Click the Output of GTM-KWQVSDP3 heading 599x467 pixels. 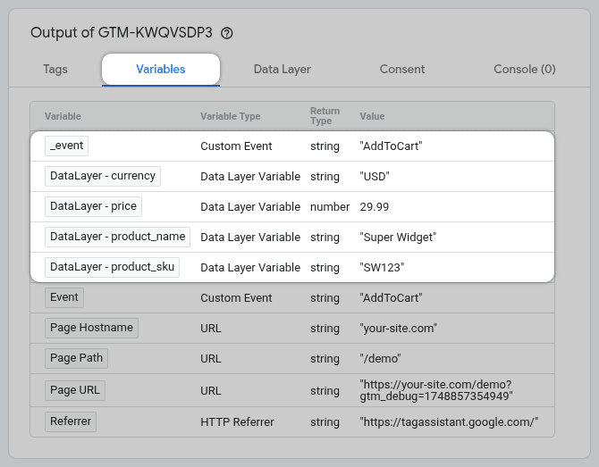[x=122, y=33]
